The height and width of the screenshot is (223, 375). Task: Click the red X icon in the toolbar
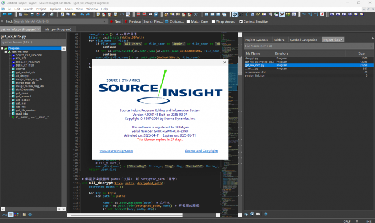click(322, 14)
